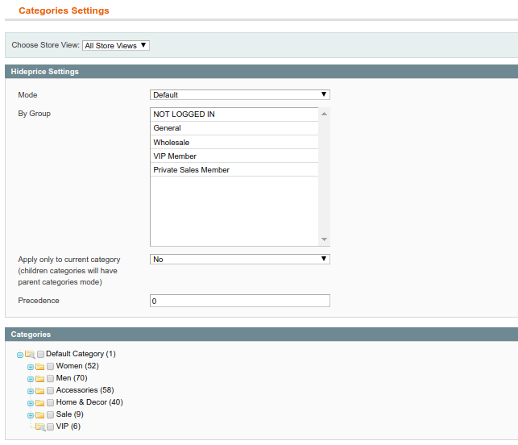Click the Default Category folder icon

tap(30, 355)
